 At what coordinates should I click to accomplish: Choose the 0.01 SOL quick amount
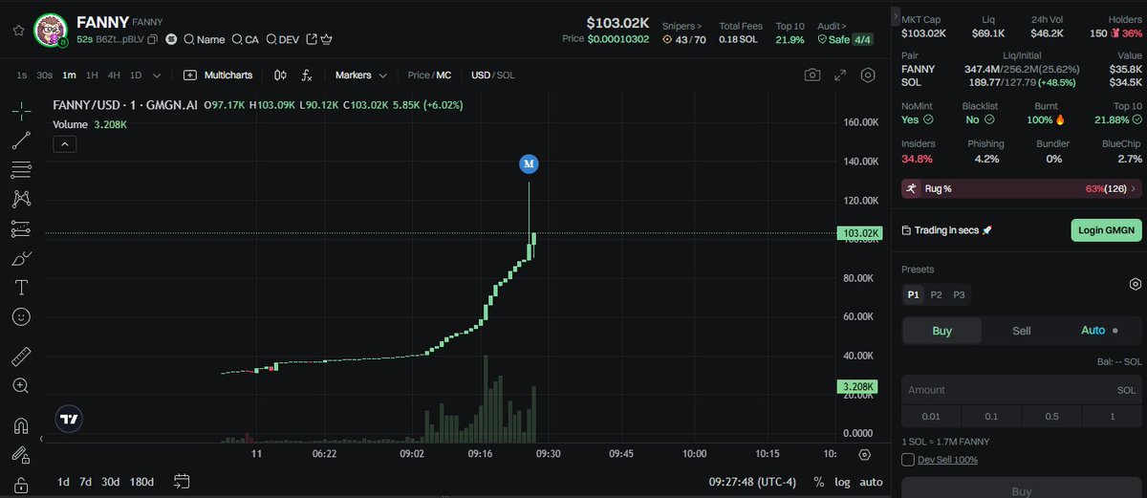(931, 416)
